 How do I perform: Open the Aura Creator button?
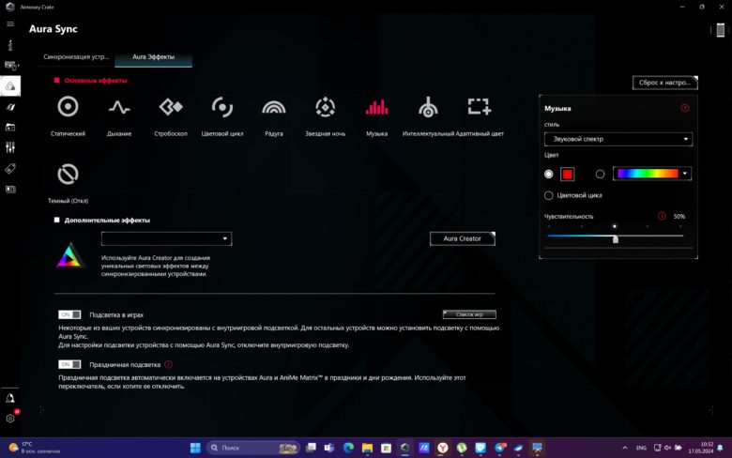coord(462,238)
